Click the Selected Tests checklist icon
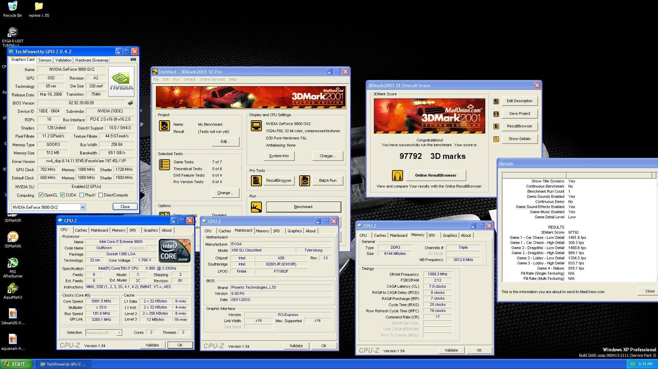 164,165
